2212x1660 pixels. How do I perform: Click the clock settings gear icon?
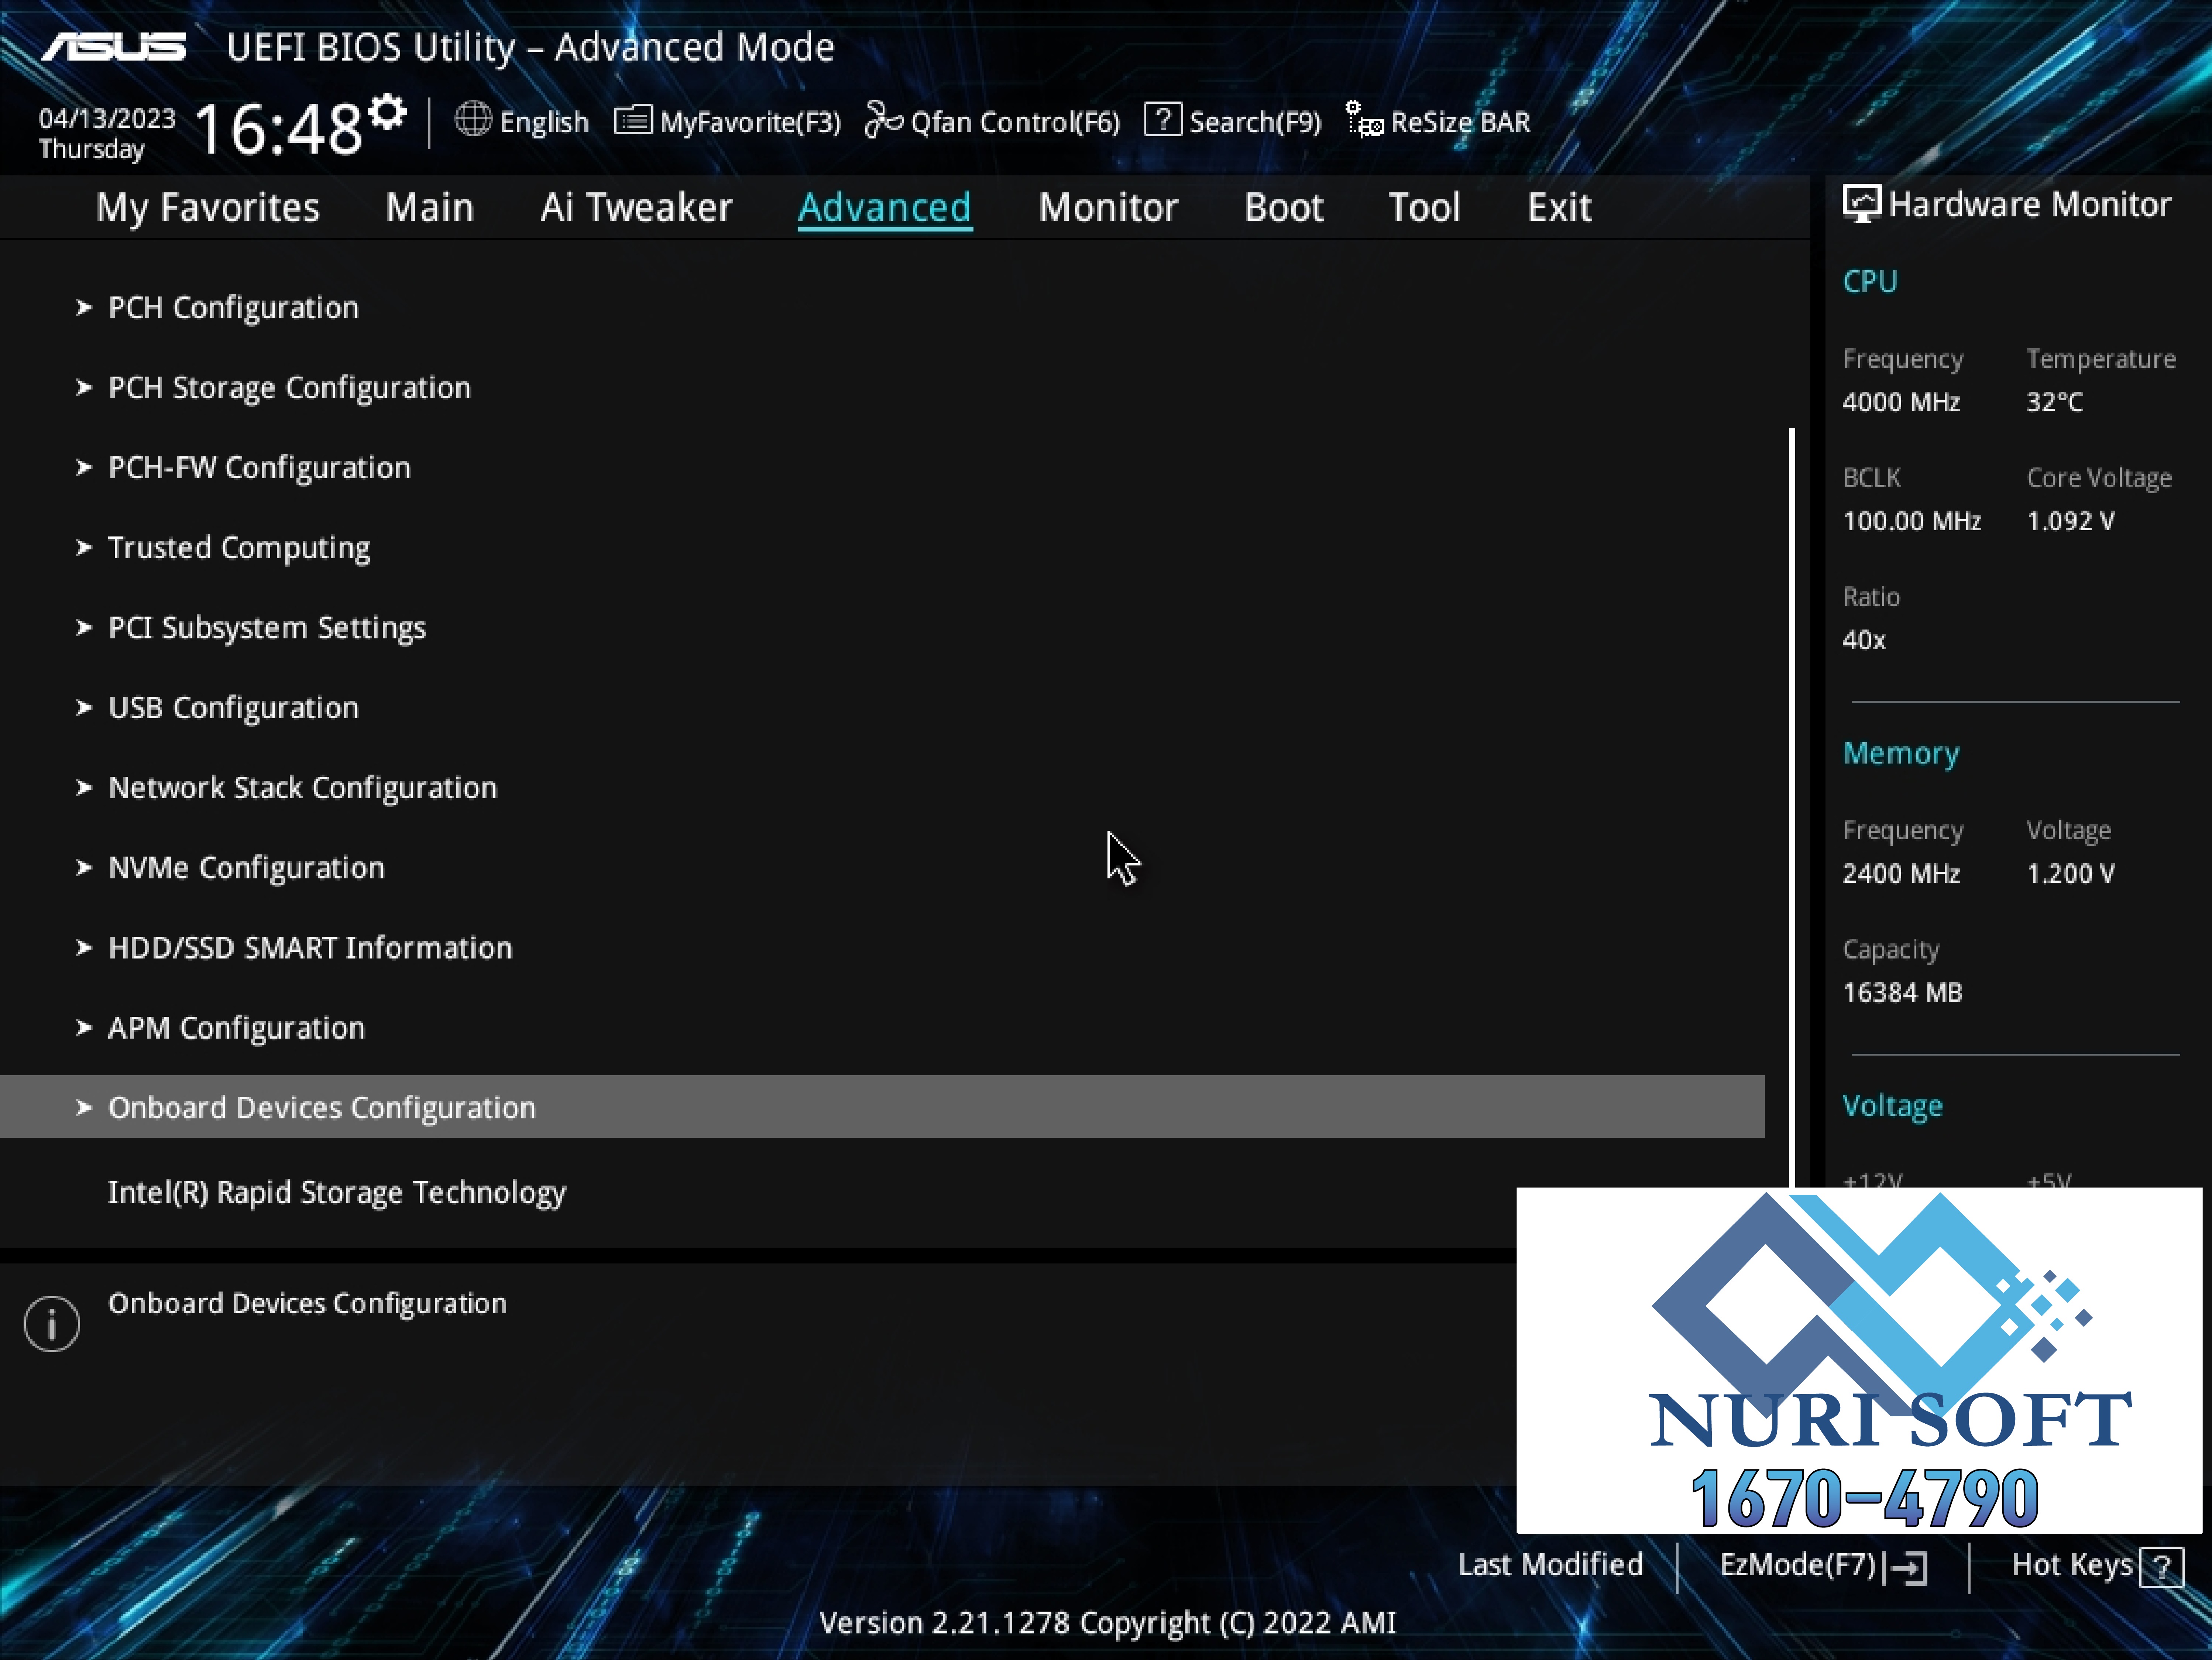coord(387,111)
